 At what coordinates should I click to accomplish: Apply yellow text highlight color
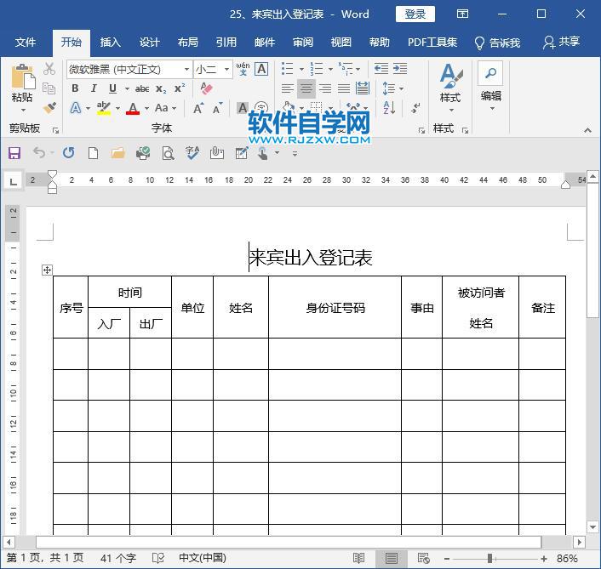pos(104,108)
